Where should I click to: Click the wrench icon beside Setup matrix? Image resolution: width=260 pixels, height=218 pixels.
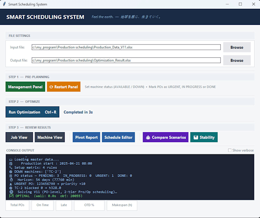[11, 167]
